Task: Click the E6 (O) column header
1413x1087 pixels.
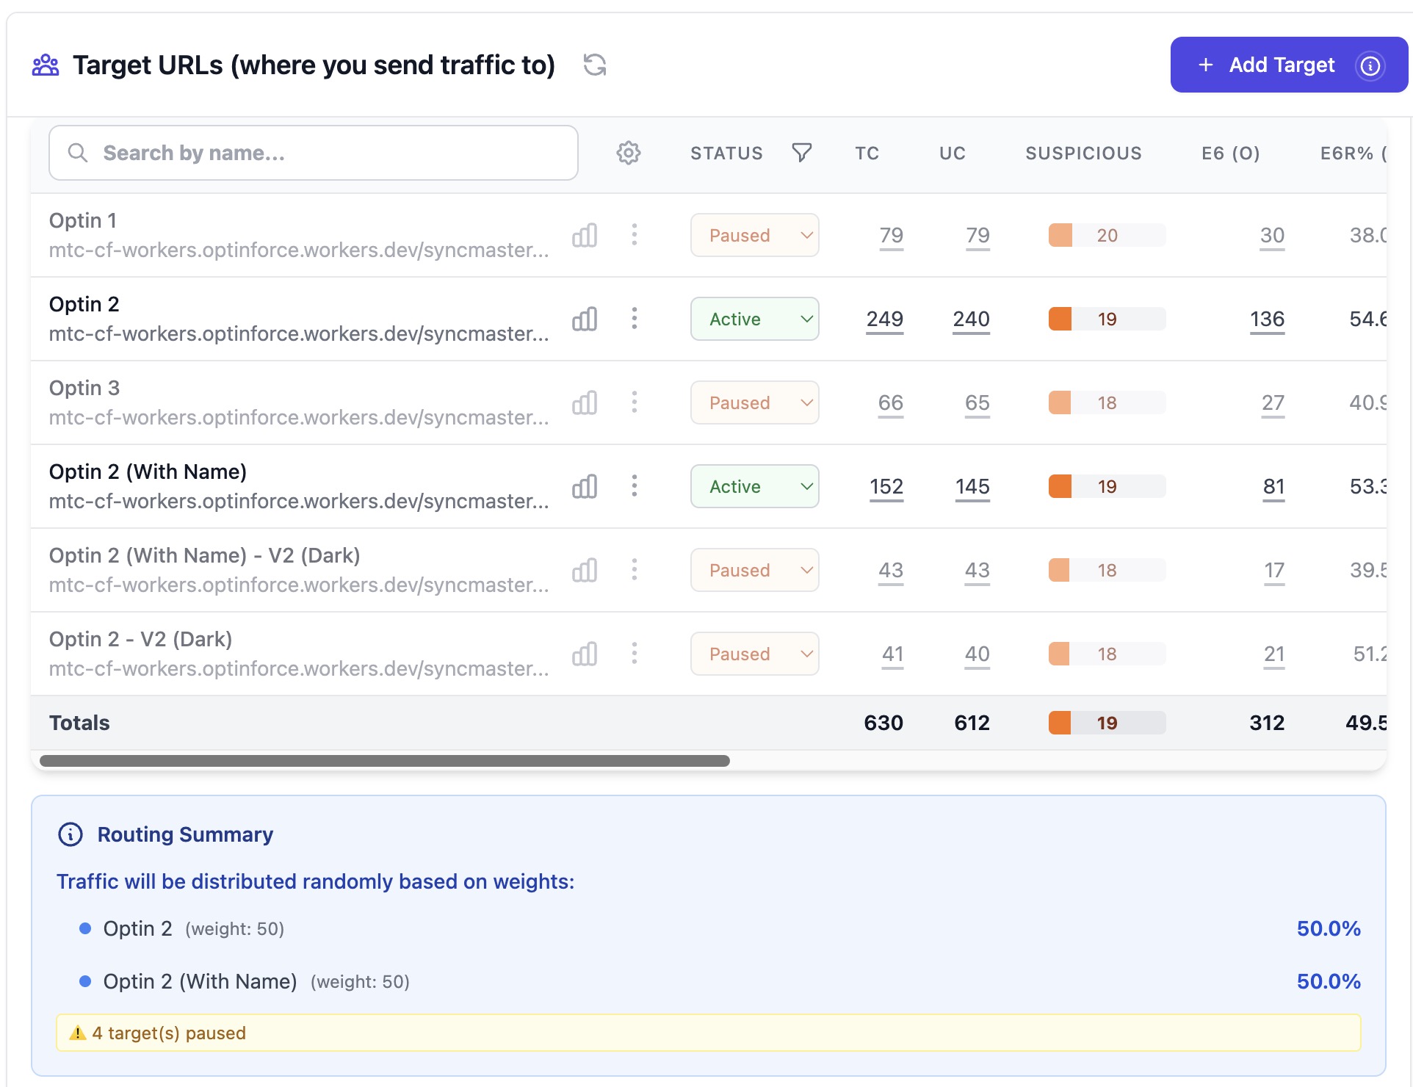Action: pyautogui.click(x=1231, y=153)
